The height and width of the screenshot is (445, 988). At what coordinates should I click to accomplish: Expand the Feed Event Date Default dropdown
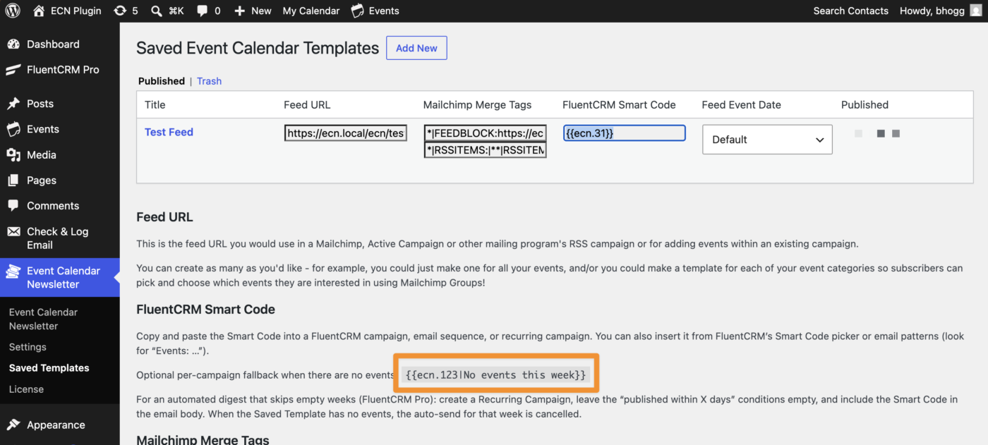pyautogui.click(x=767, y=140)
